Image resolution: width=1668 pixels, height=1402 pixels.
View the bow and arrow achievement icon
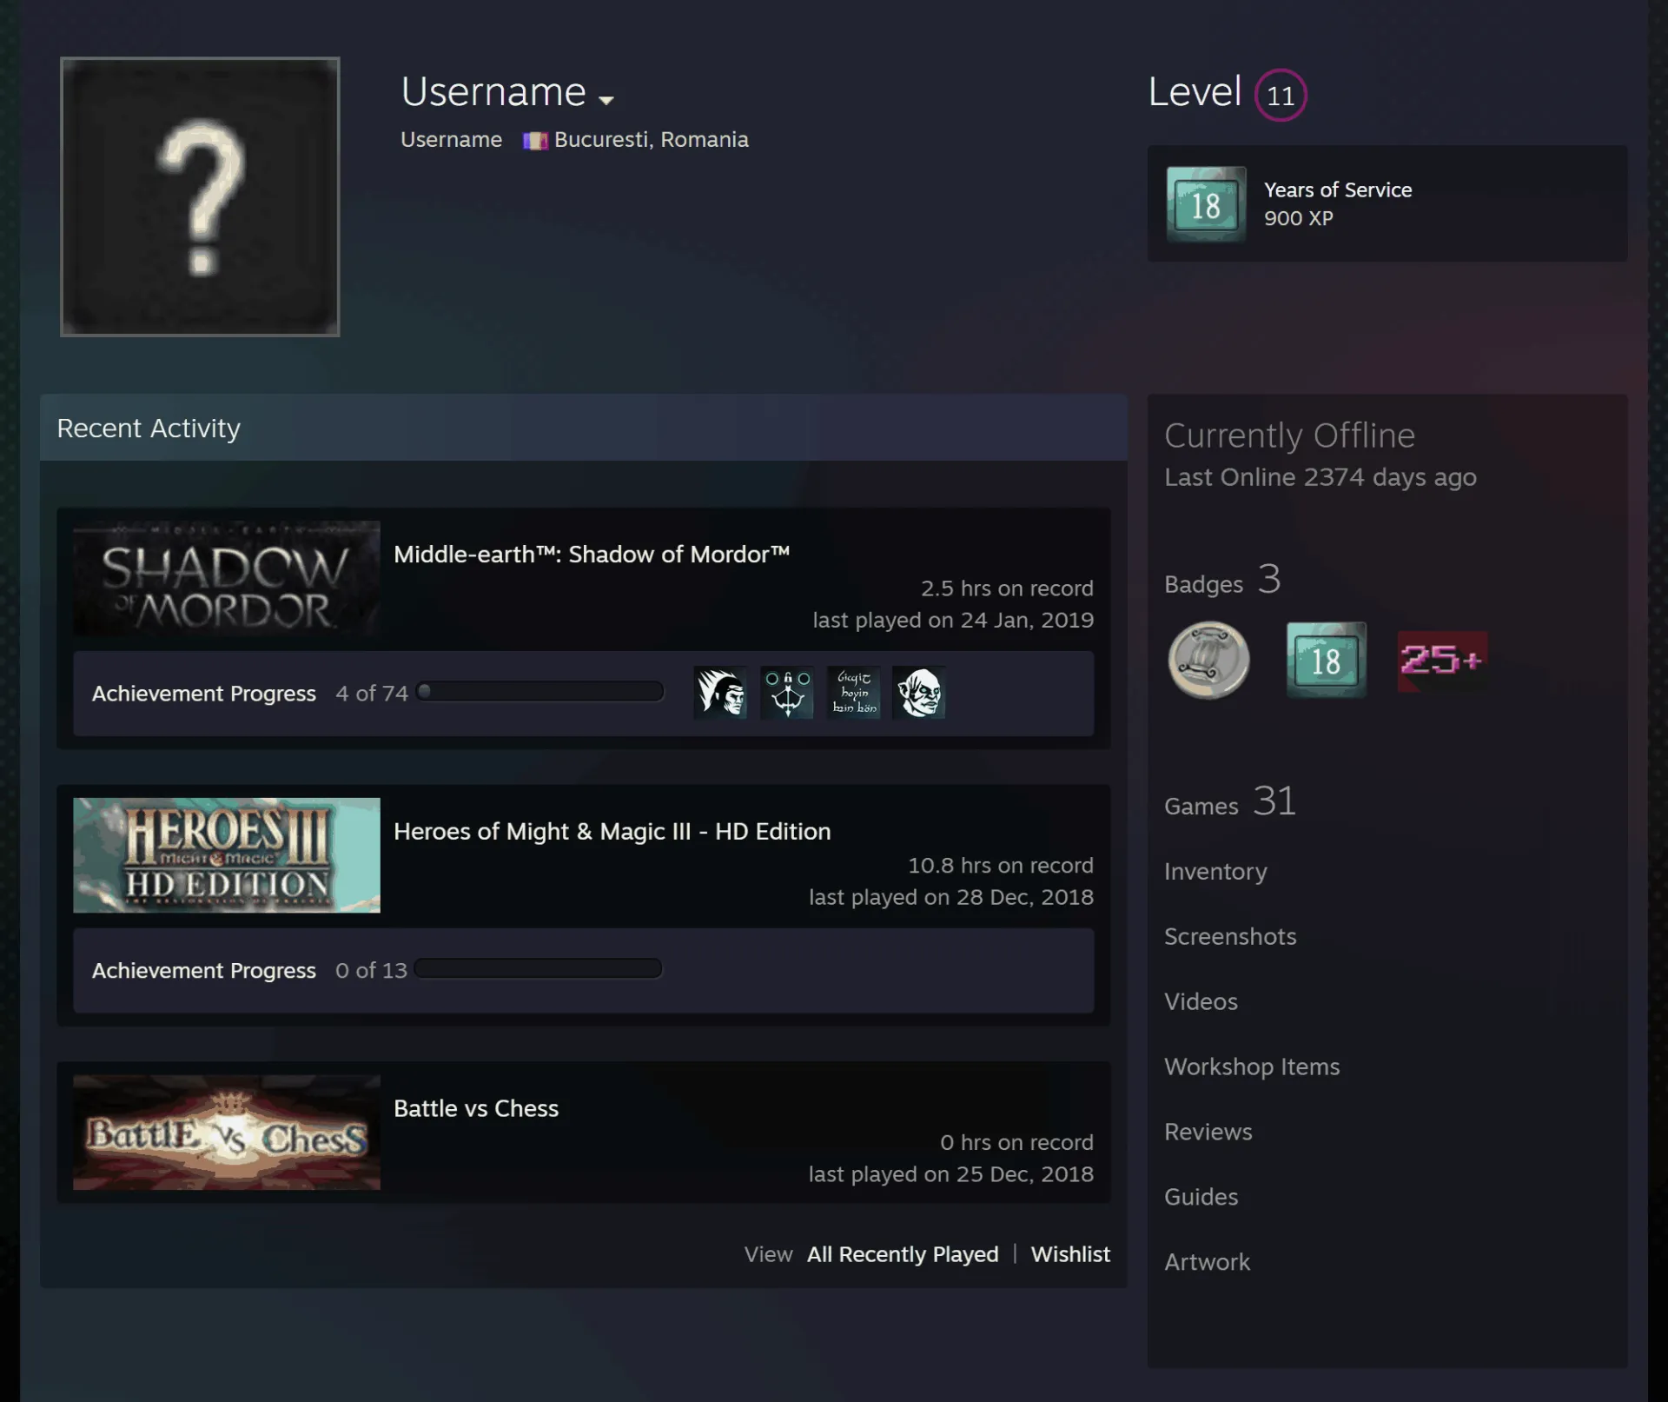[787, 693]
